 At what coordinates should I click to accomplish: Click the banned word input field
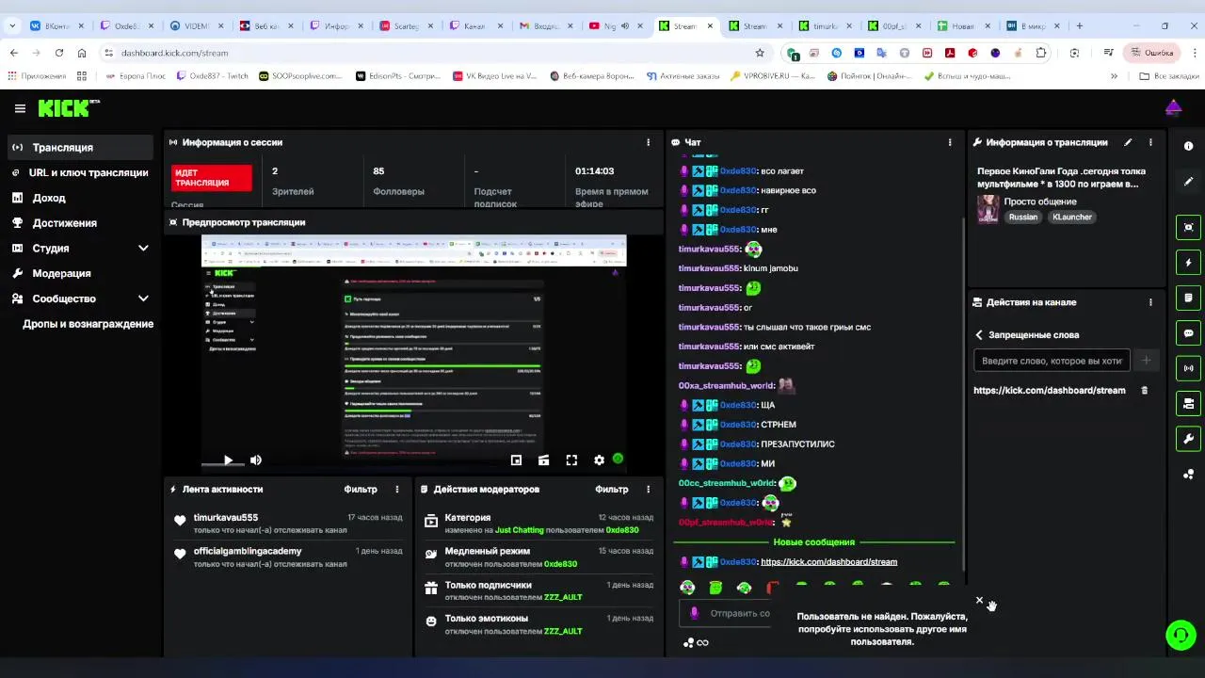point(1052,361)
